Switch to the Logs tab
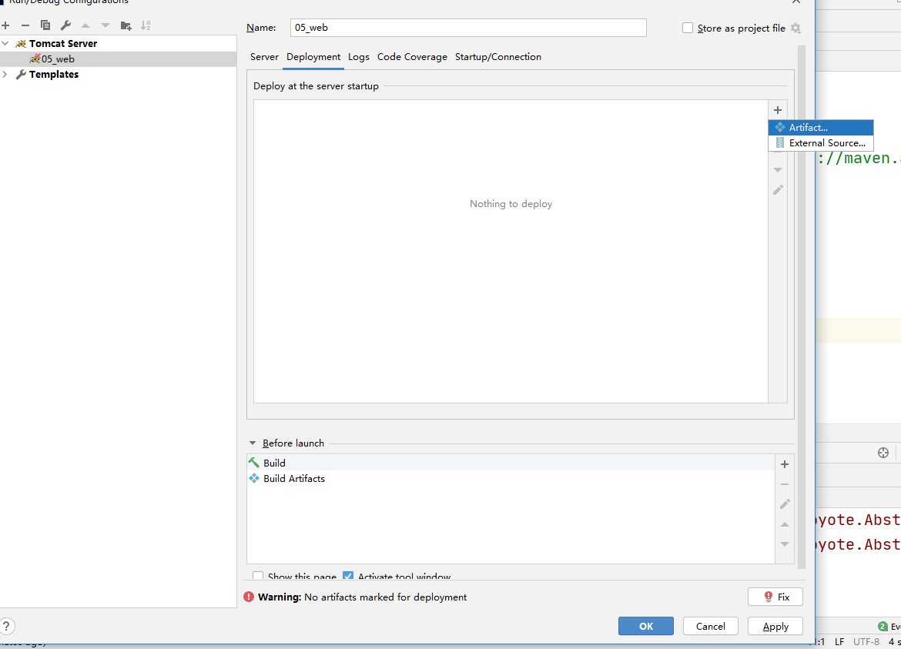This screenshot has height=649, width=901. [x=358, y=56]
